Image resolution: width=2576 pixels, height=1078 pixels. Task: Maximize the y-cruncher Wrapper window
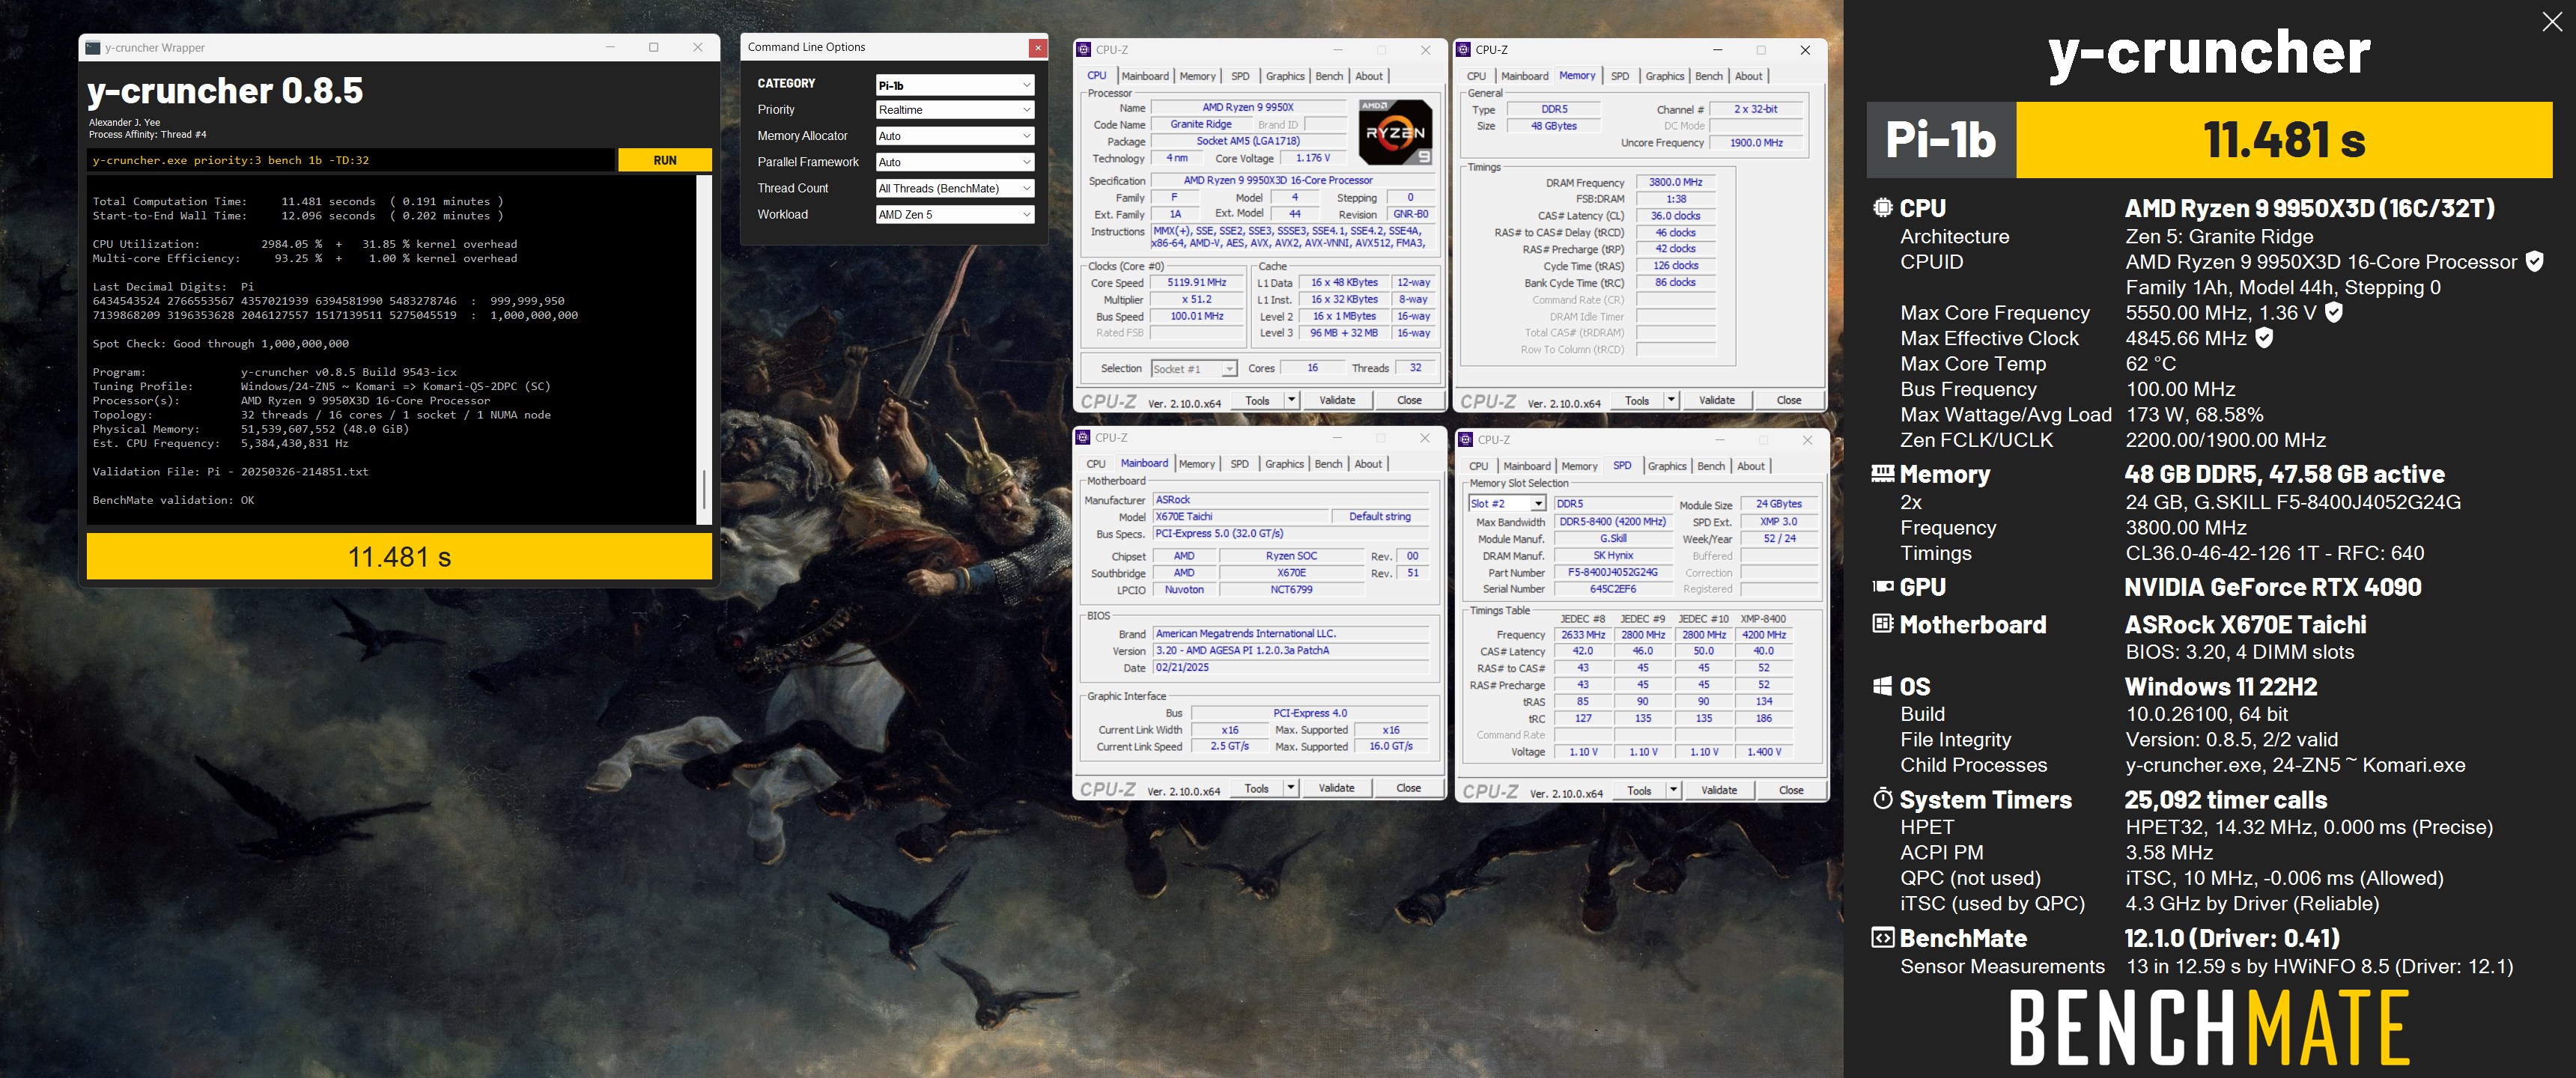653,47
